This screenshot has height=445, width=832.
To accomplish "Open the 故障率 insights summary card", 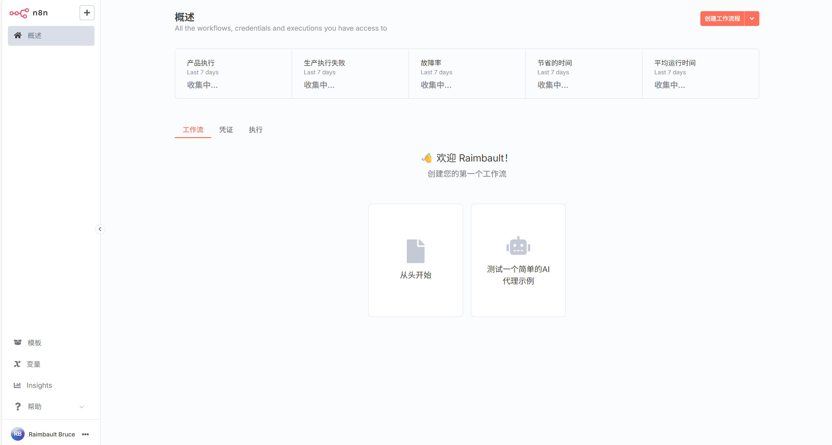I will point(467,74).
